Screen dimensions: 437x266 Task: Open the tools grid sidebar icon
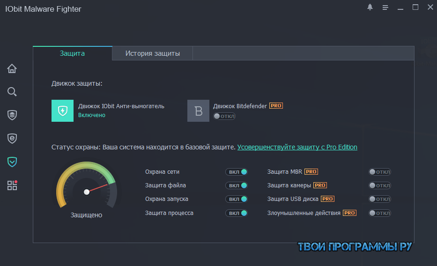pos(12,185)
